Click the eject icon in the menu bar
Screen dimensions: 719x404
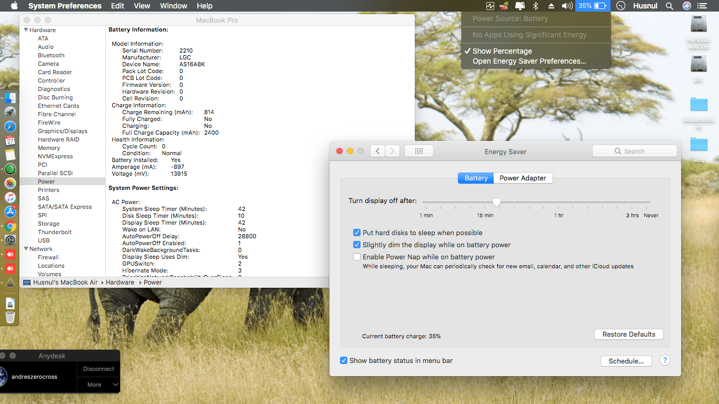[x=551, y=6]
